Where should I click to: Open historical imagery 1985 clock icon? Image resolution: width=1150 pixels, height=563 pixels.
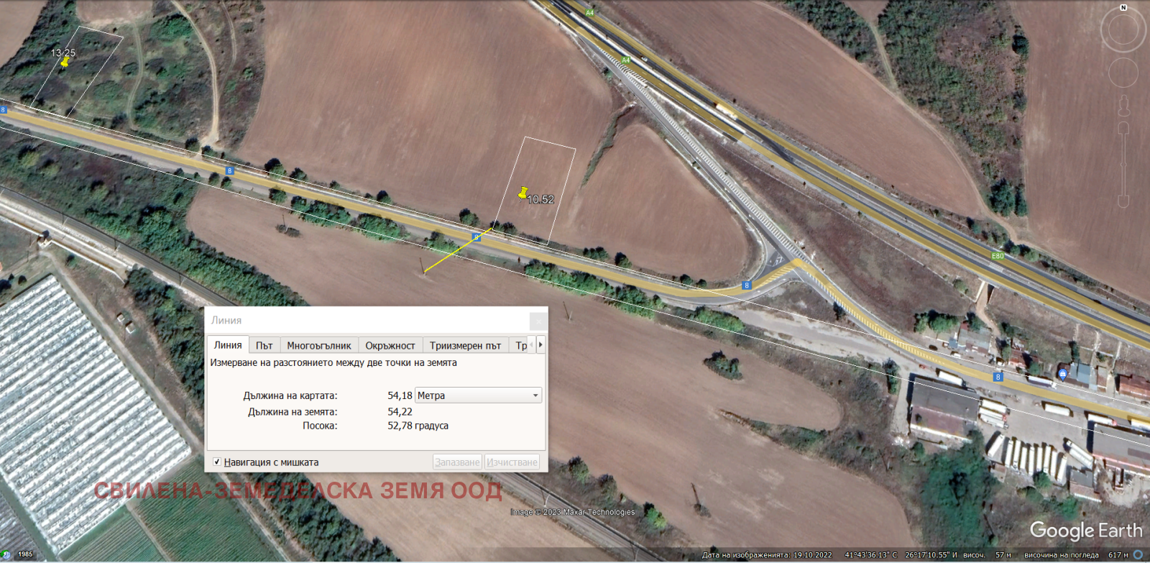click(6, 554)
